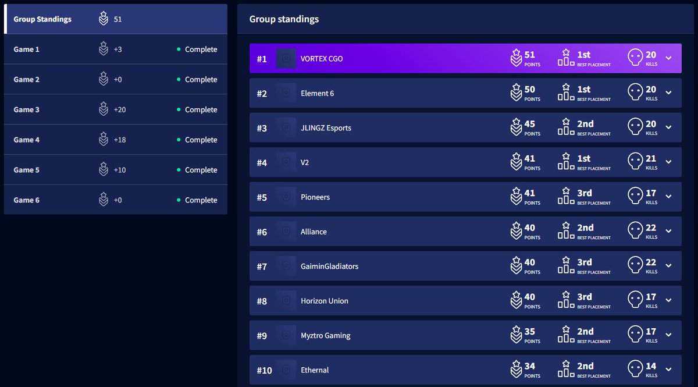
Task: Click Pioneers team logo
Action: point(286,197)
